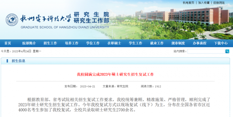Screen dimensions: 233x117
Task: Select the 在职硕士 menu item
Action: coord(114,43)
